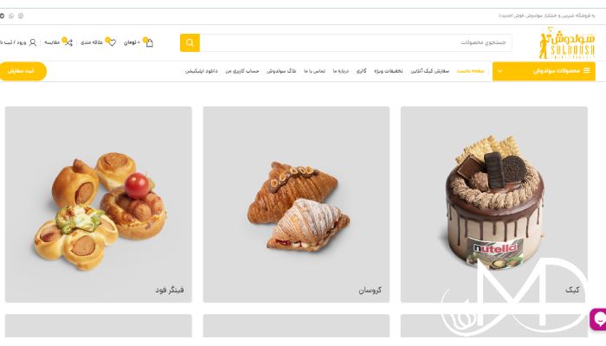Click the yellow ثبت سفارش button
606x346 pixels.
click(22, 71)
